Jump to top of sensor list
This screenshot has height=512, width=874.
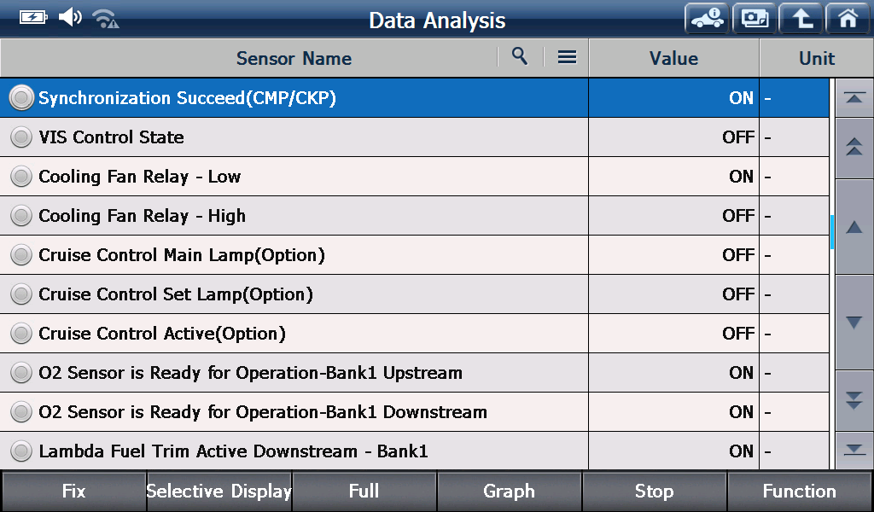tap(854, 98)
